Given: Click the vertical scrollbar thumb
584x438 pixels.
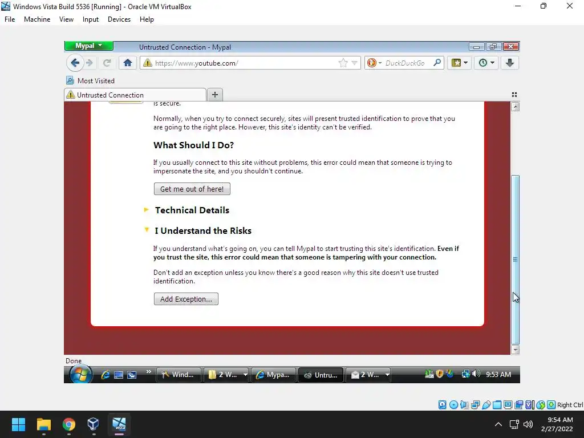Looking at the screenshot, I should tap(516, 259).
